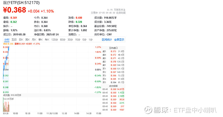Click the 均价:0.366 indicator text
This screenshot has width=223, height=117.
point(8,44)
